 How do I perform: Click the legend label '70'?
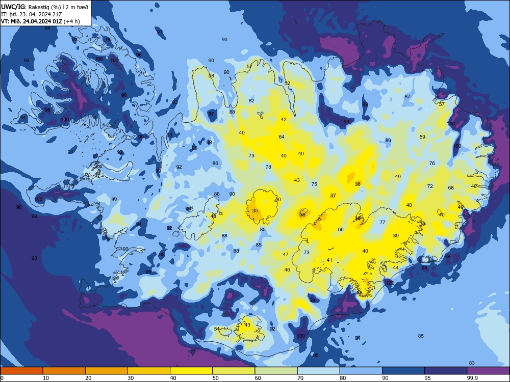coord(300,378)
